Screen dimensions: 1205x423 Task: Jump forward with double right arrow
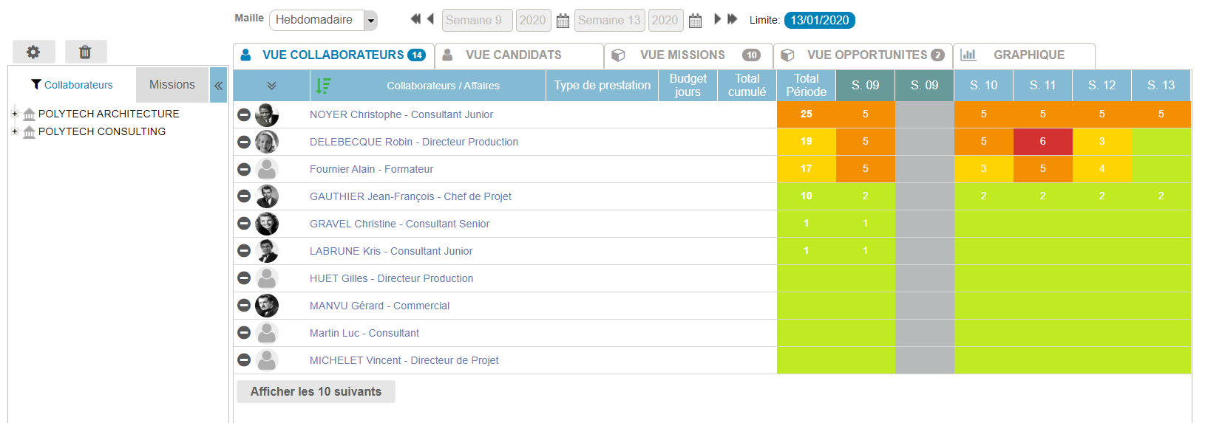tap(733, 19)
